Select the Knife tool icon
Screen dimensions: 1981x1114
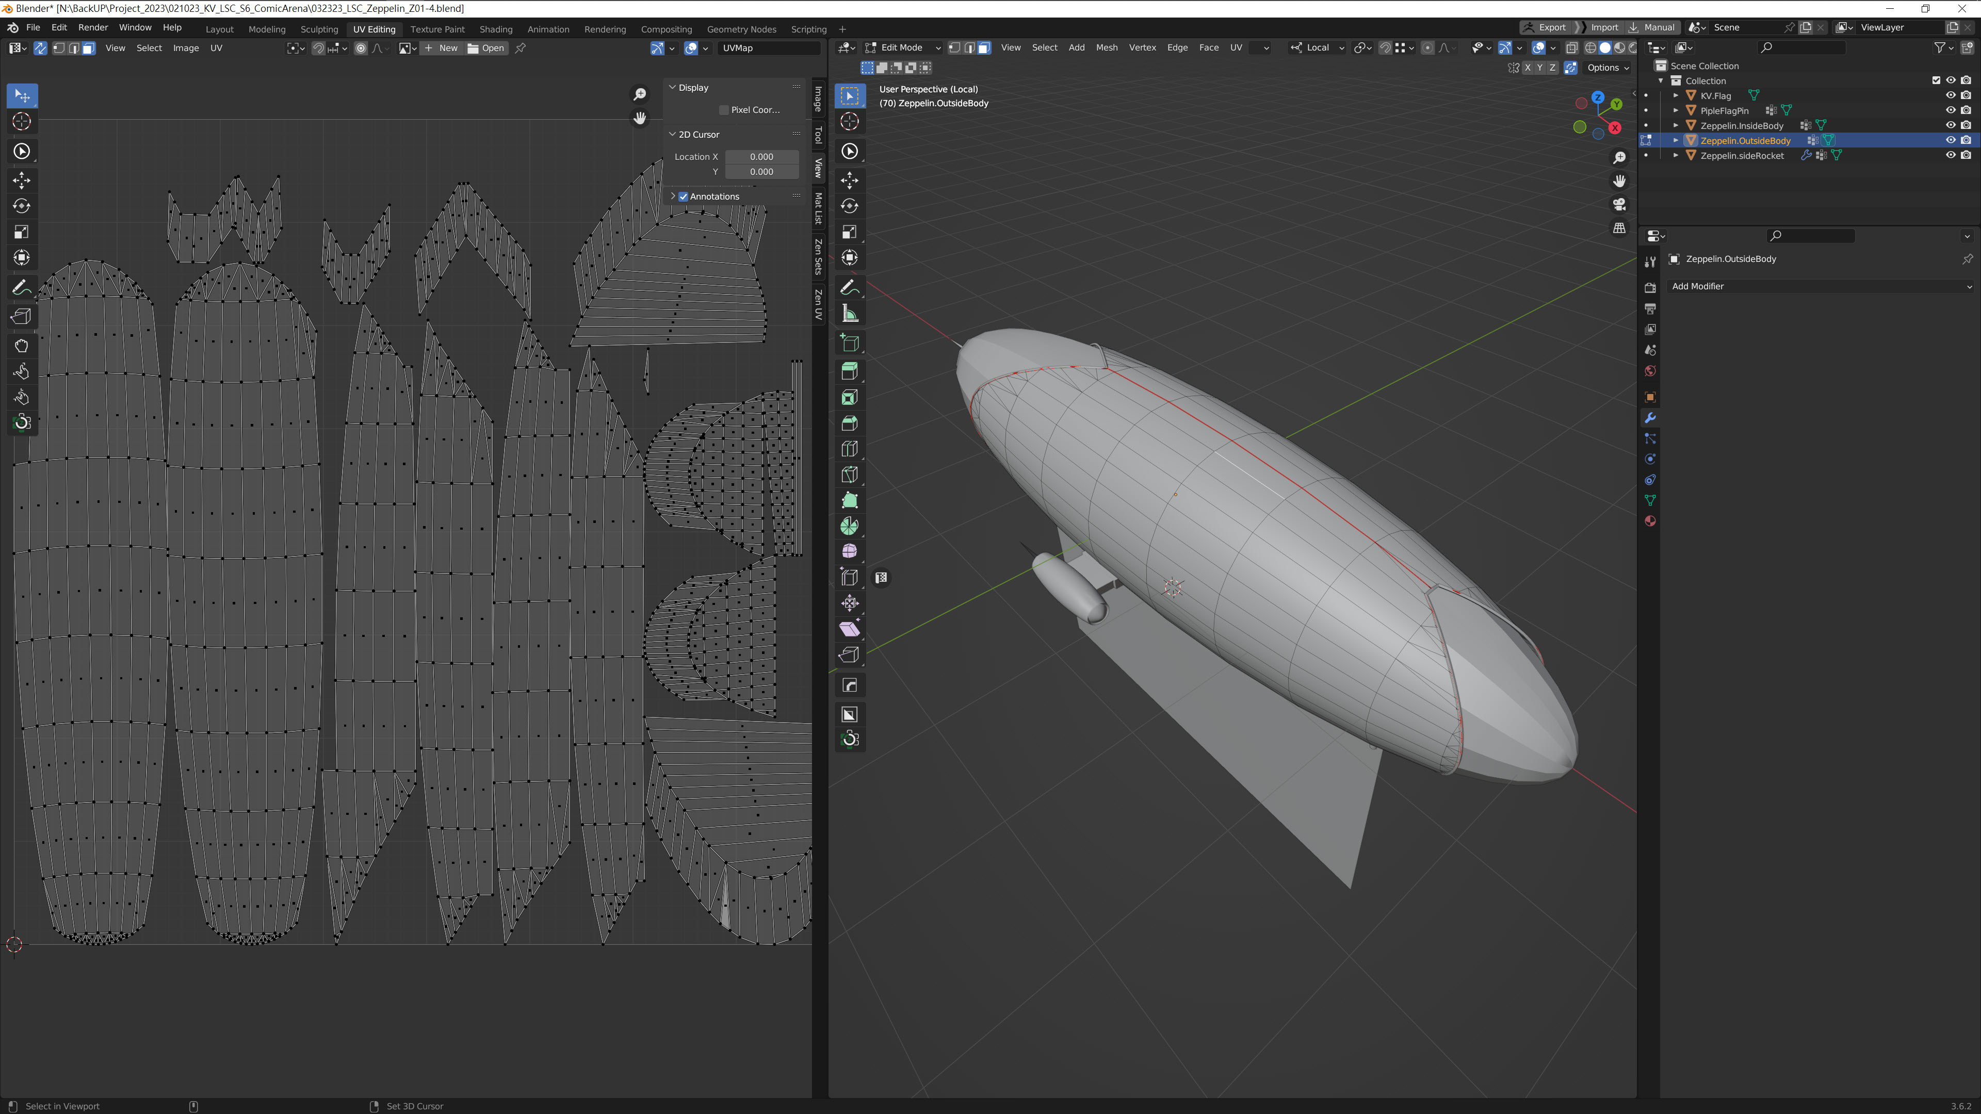click(x=850, y=474)
